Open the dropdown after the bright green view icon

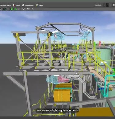pos(18,9)
